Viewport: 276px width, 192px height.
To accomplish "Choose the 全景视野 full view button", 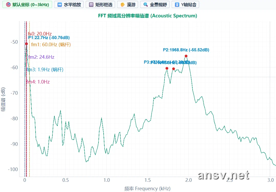I will 155,5.
